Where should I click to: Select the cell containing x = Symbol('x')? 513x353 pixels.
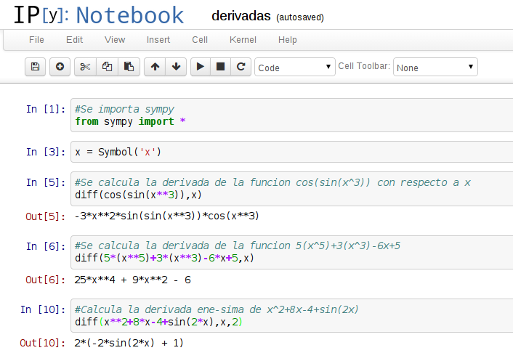pyautogui.click(x=291, y=153)
